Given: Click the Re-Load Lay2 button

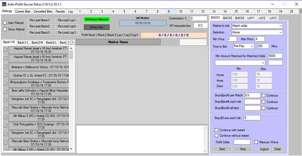Looking at the screenshot, I should pos(67,26).
